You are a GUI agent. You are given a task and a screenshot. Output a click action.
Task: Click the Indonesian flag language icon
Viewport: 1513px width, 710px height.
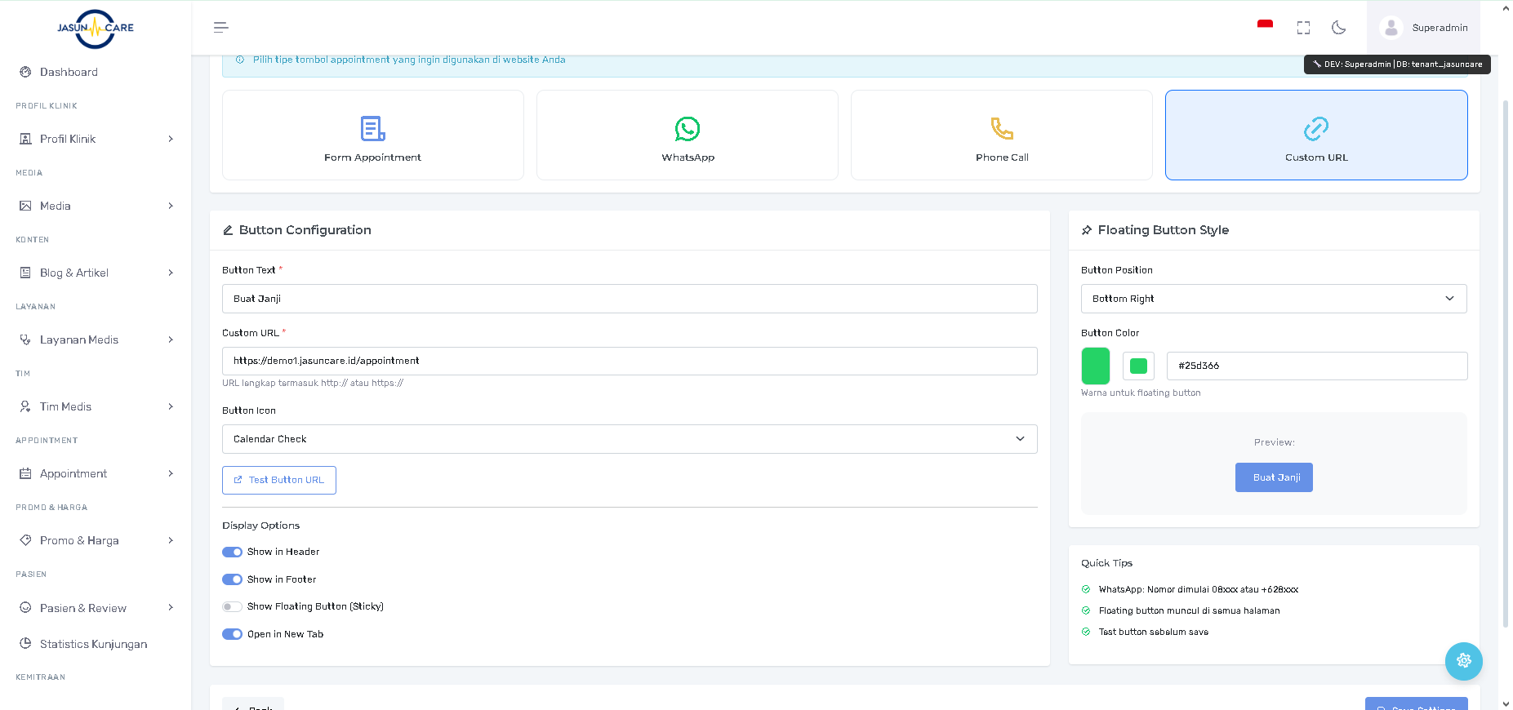click(x=1265, y=26)
